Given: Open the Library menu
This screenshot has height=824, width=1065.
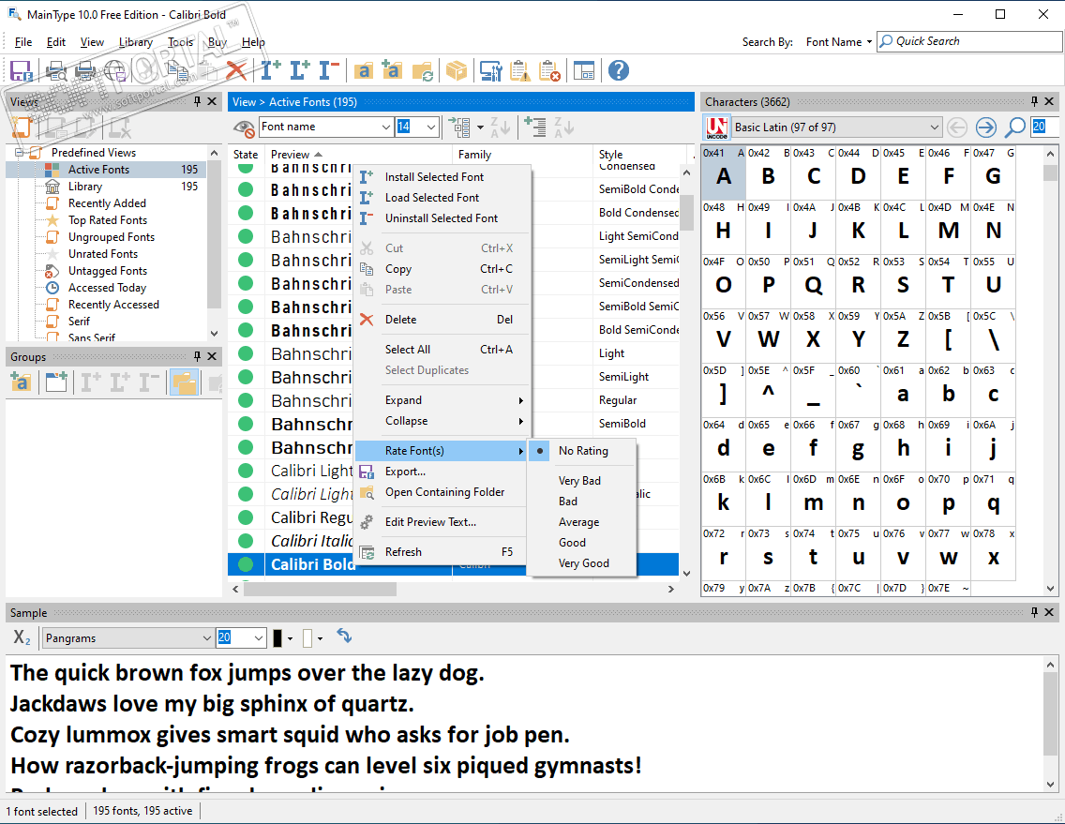Looking at the screenshot, I should coord(135,41).
